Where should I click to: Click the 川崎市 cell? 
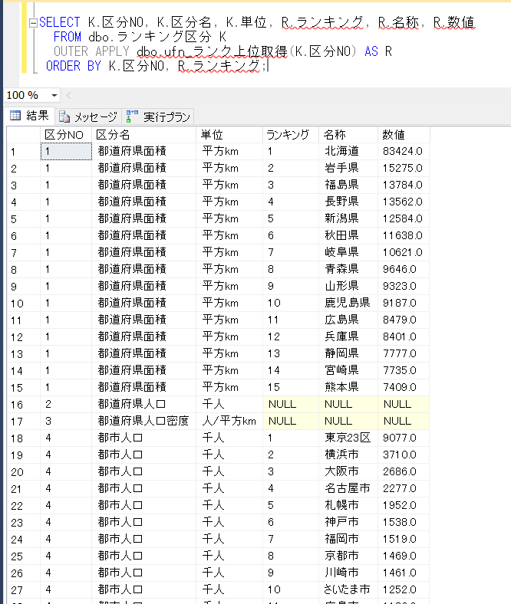click(348, 573)
